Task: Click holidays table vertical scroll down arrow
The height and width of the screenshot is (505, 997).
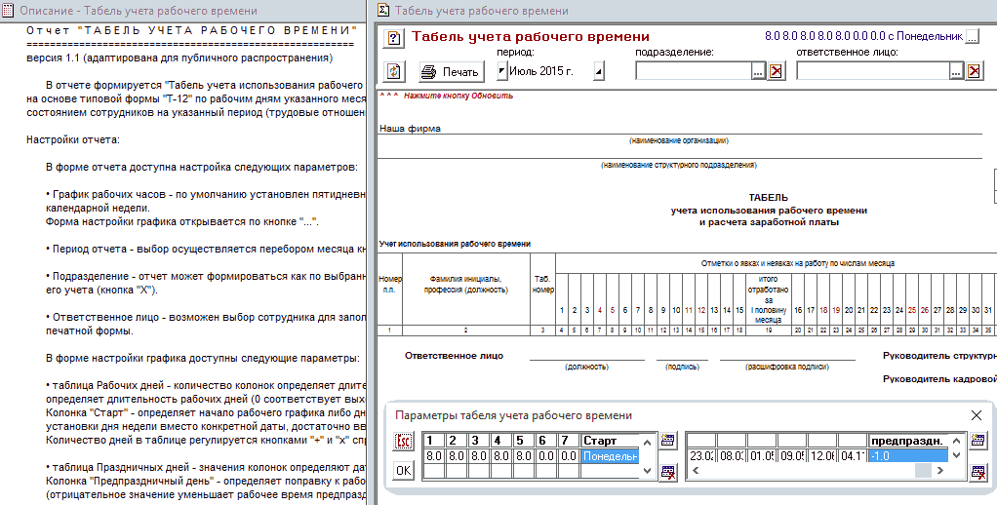Action: [955, 455]
